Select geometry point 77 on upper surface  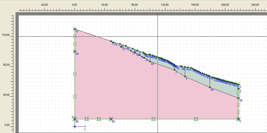click(x=137, y=50)
